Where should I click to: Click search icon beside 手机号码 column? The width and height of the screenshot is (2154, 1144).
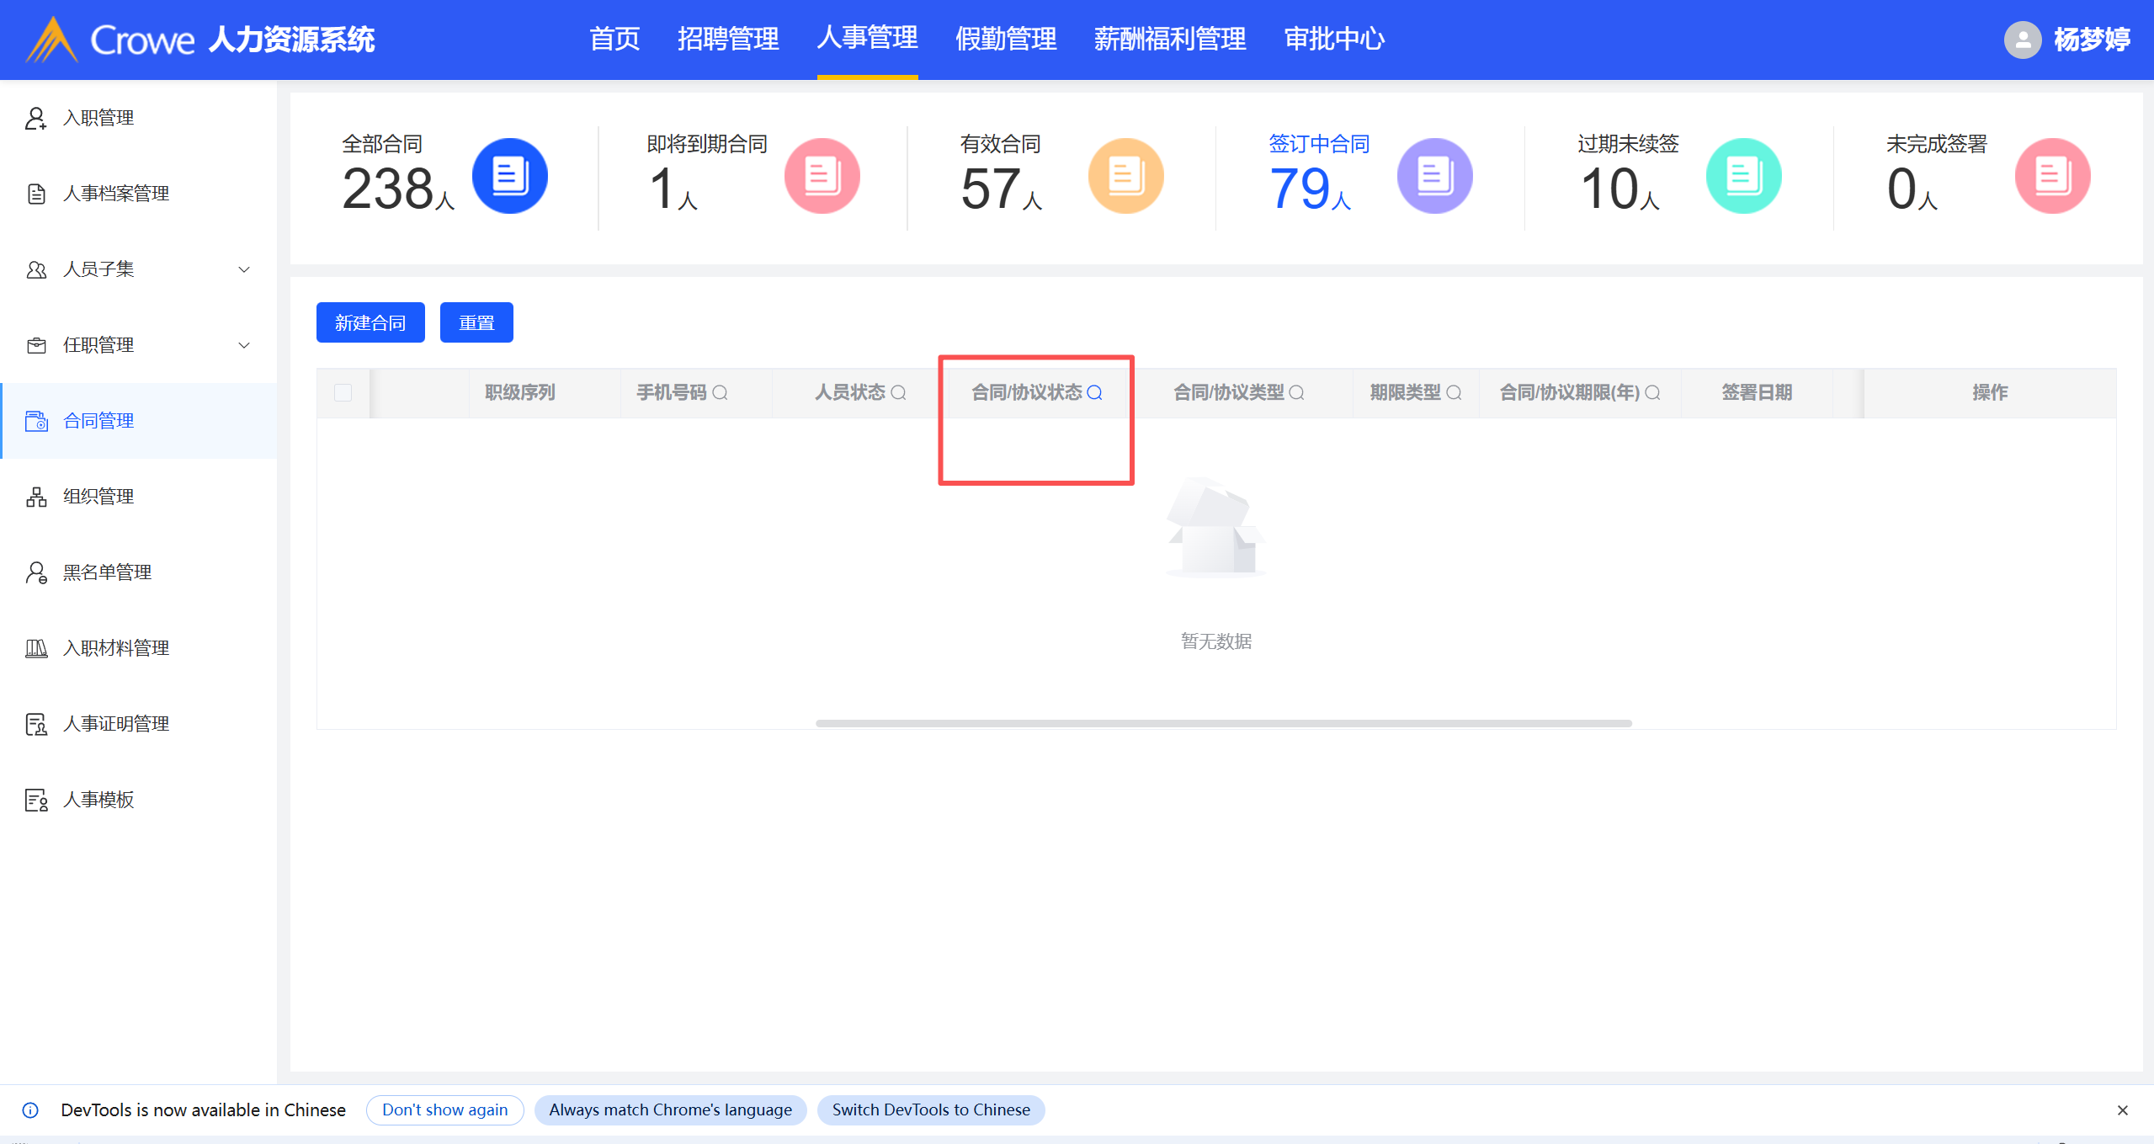click(721, 392)
